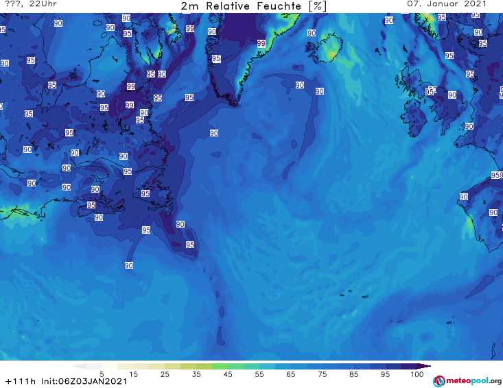Click the legend value '45'

(228, 374)
